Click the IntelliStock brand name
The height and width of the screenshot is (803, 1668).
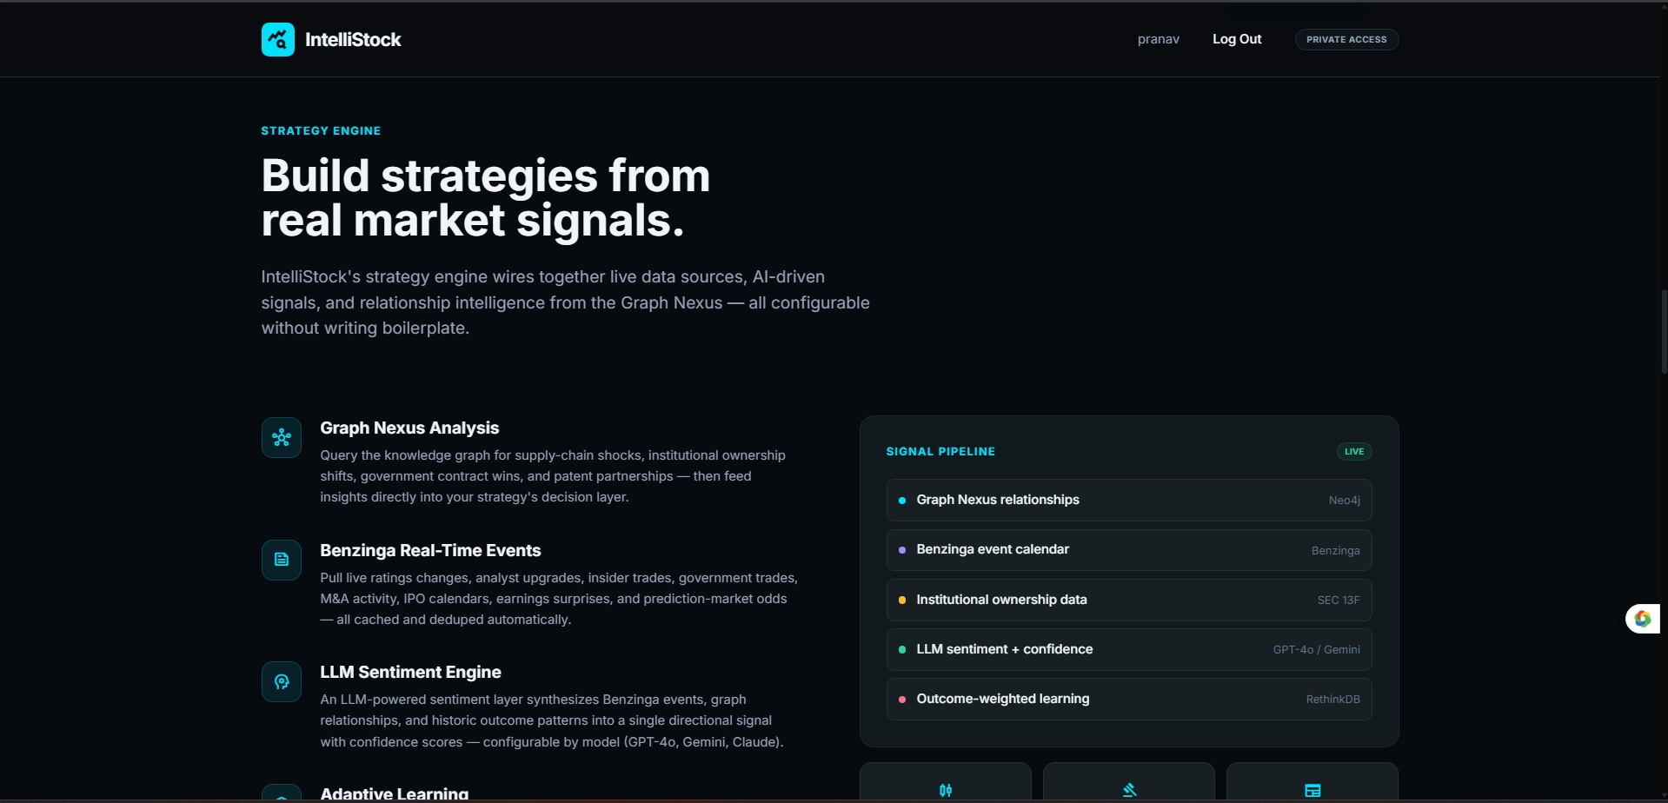pyautogui.click(x=353, y=39)
